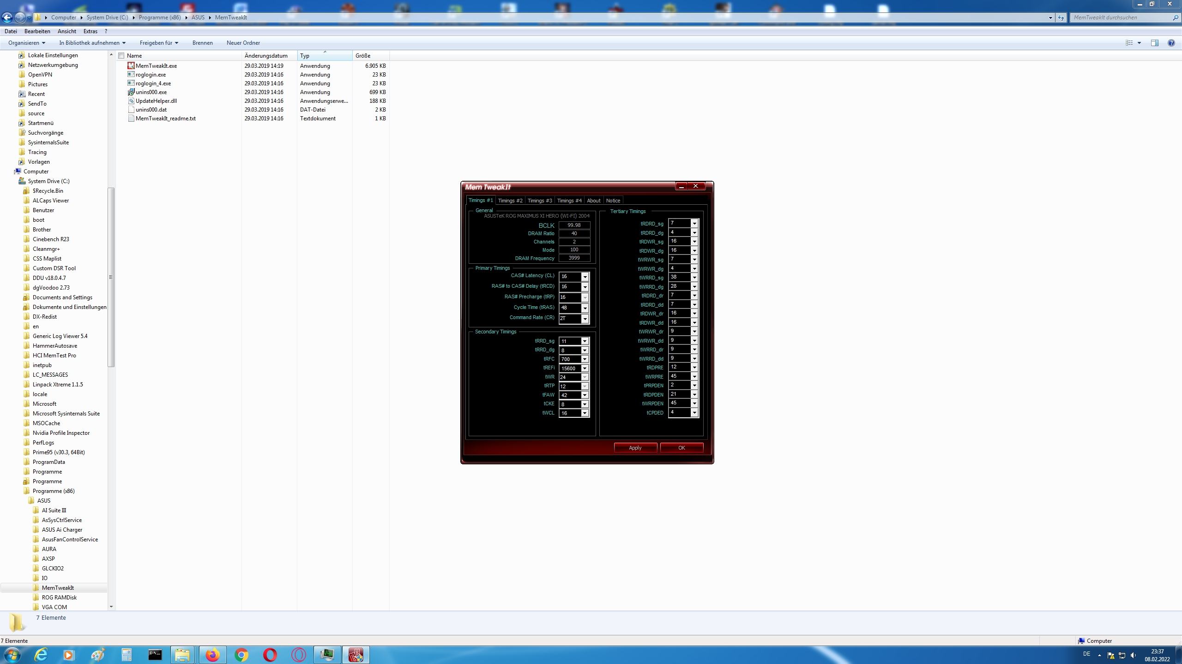Image resolution: width=1182 pixels, height=664 pixels.
Task: Open tRFC dropdown in Secondary Timings
Action: 585,359
